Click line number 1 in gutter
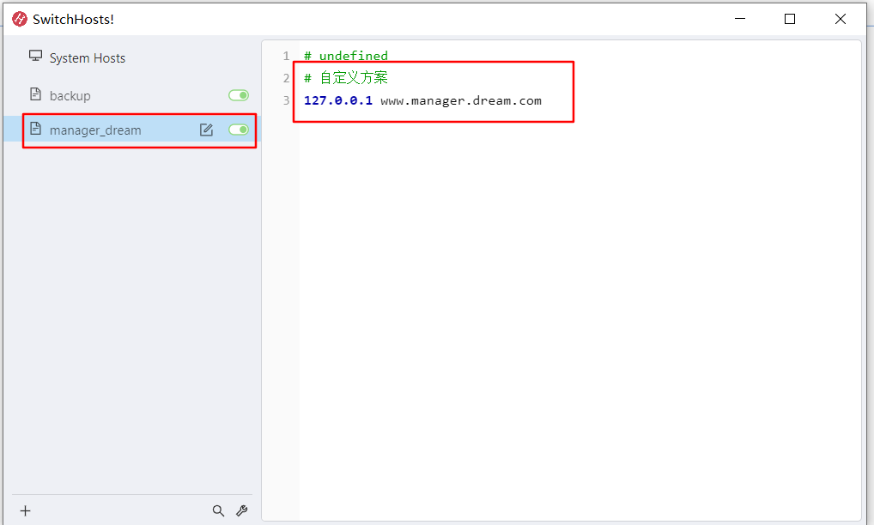Screen dimensions: 874x525 tap(286, 56)
